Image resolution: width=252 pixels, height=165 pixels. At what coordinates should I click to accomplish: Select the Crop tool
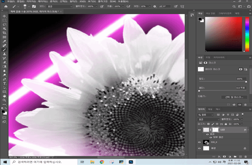pos(4,33)
